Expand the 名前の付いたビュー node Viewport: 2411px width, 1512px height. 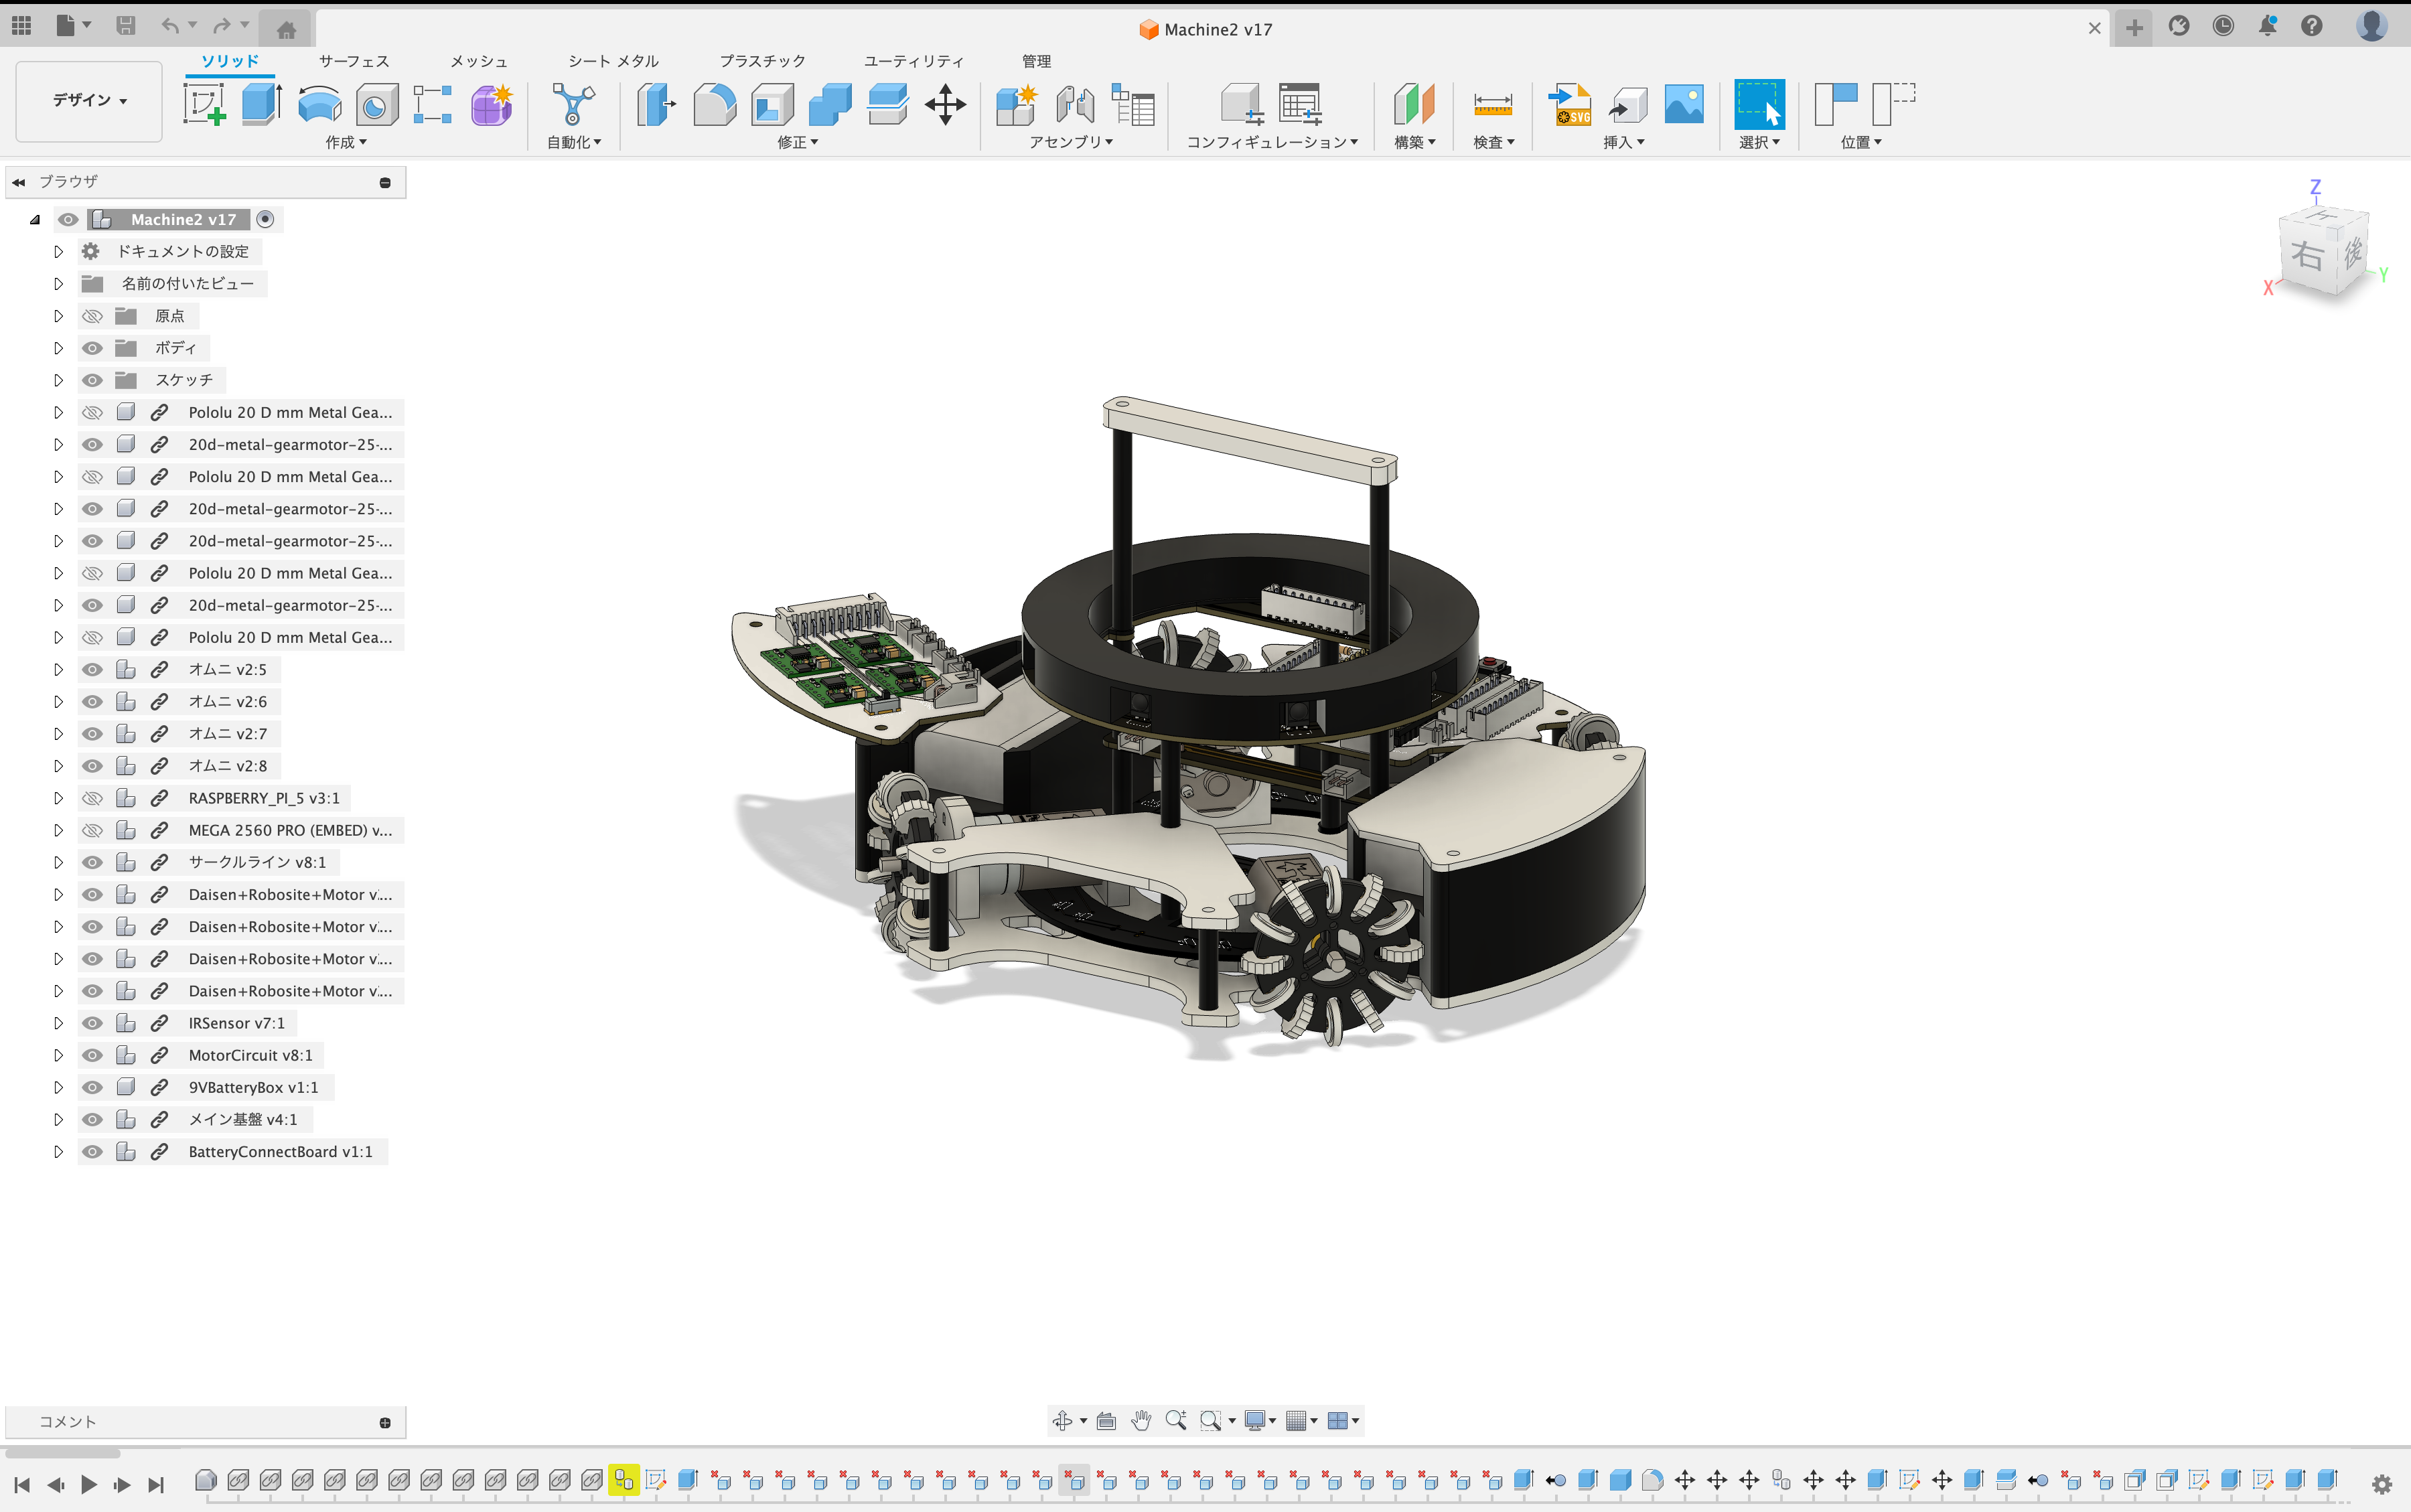pyautogui.click(x=58, y=284)
